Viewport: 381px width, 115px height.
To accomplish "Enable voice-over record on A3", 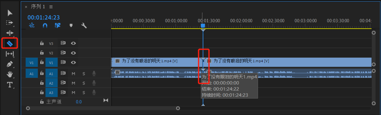I will (x=94, y=92).
